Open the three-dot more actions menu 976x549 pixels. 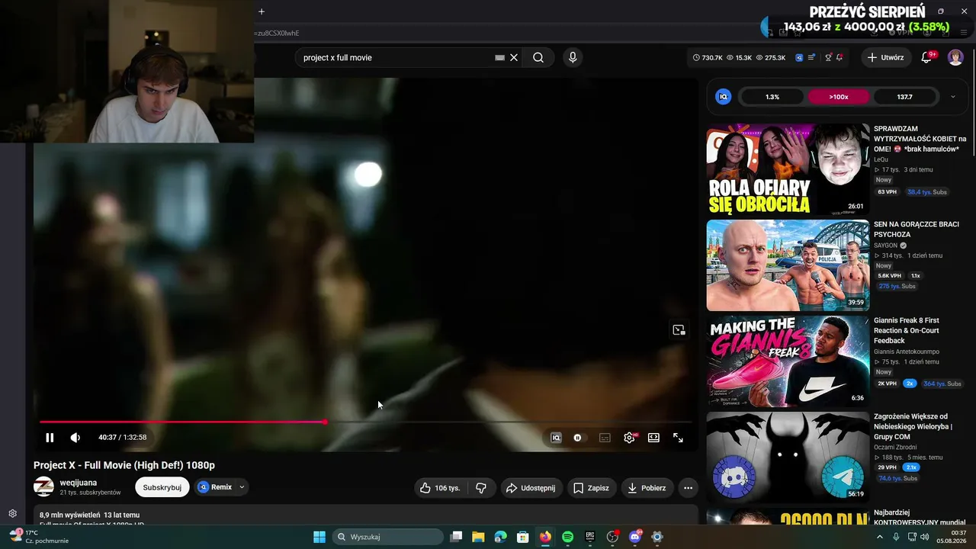click(x=688, y=488)
